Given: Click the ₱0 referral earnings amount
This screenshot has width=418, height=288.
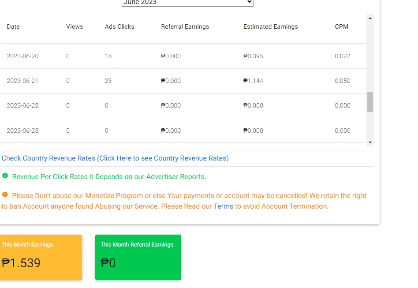Looking at the screenshot, I should point(108,263).
